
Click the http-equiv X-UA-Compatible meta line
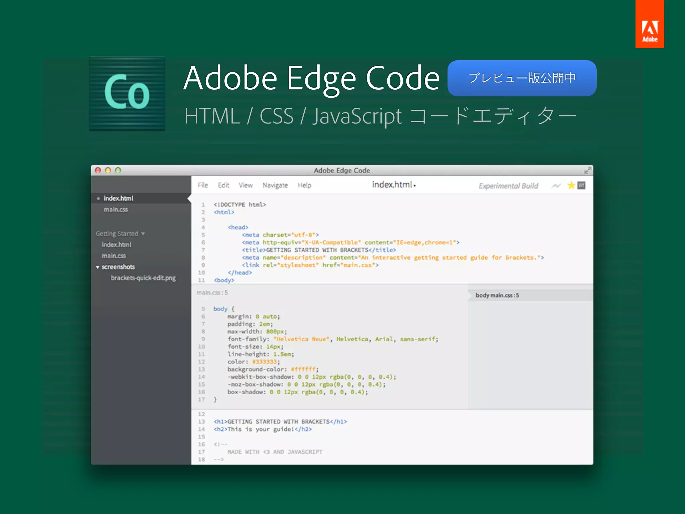pyautogui.click(x=351, y=243)
